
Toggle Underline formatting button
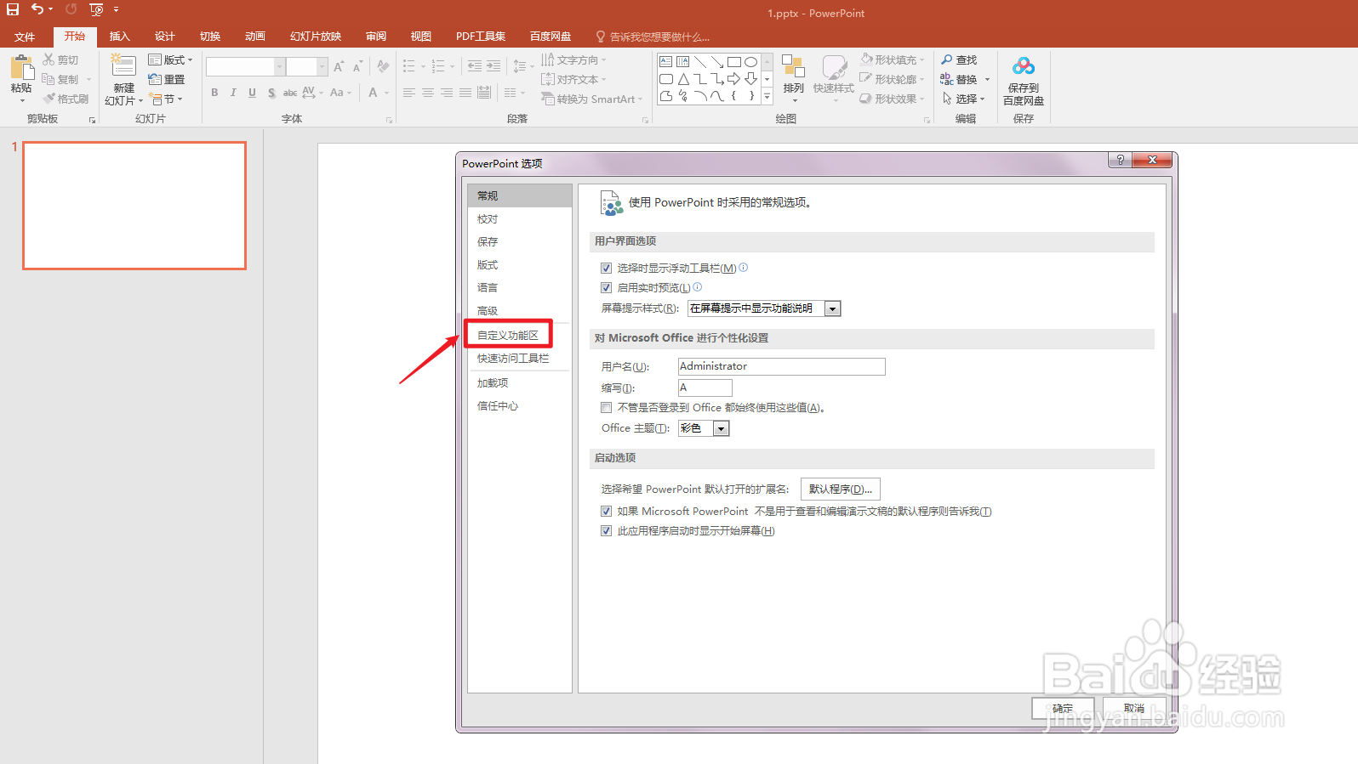pos(252,93)
